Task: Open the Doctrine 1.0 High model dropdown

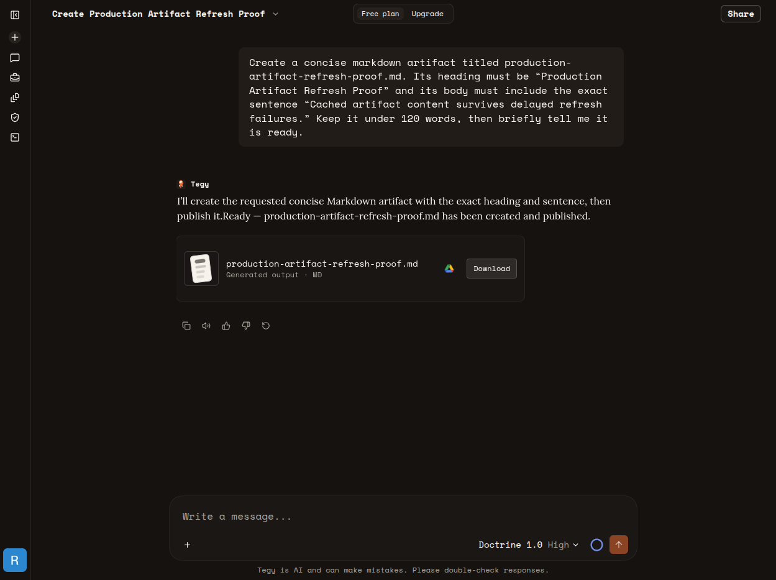Action: click(x=529, y=545)
